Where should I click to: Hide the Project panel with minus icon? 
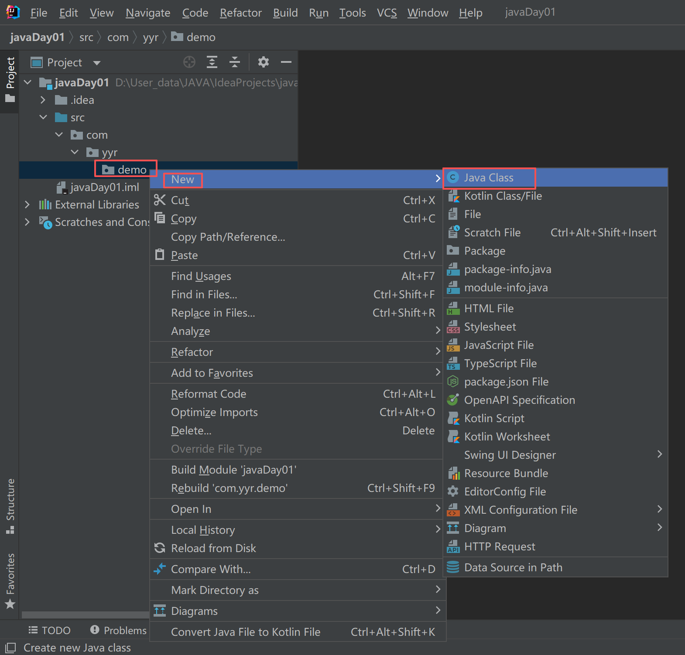click(x=286, y=62)
